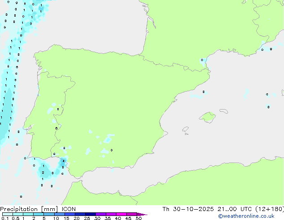This screenshot has width=284, height=220.
Task: Click the 'ICON' model name label
Action: pyautogui.click(x=69, y=209)
